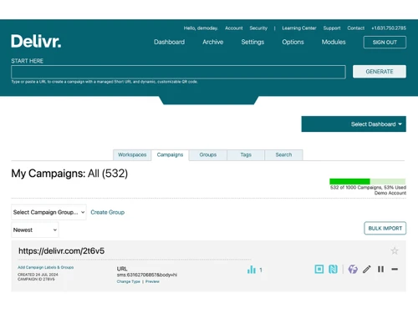Viewport: 418px width, 313px height.
Task: Select the Campaigns tab
Action: [170, 155]
